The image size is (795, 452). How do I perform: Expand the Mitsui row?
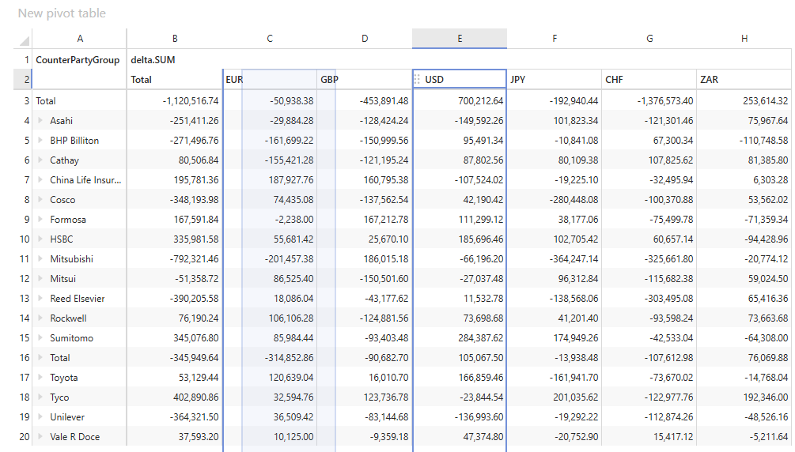[x=40, y=279]
